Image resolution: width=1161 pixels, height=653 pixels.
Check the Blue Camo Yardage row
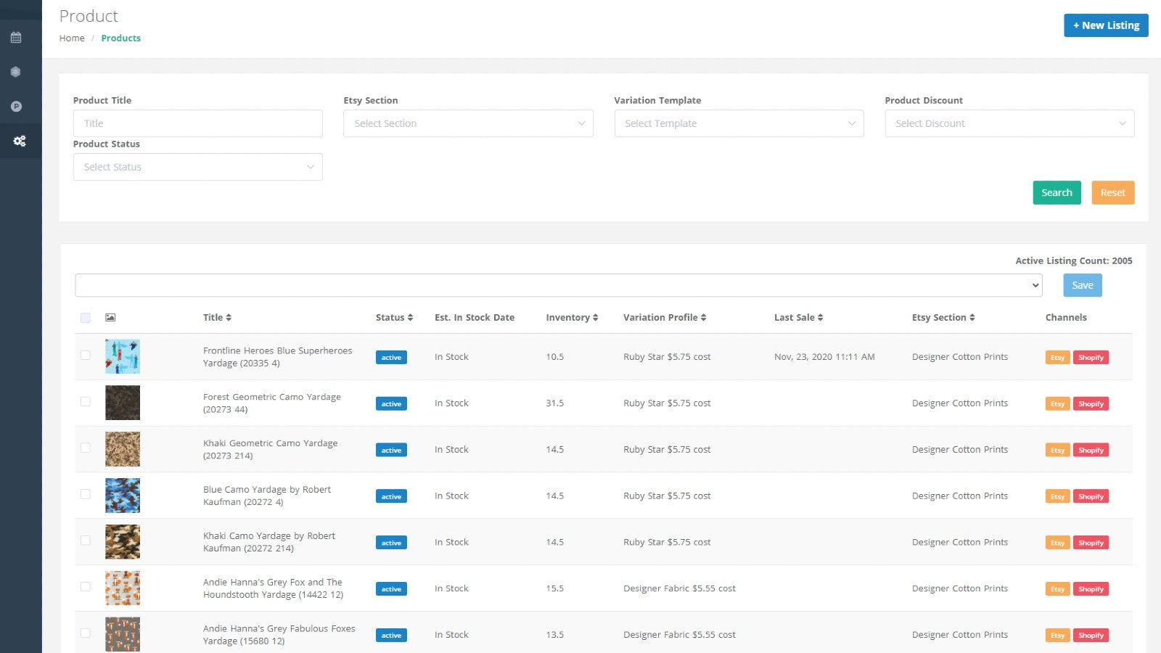click(86, 494)
